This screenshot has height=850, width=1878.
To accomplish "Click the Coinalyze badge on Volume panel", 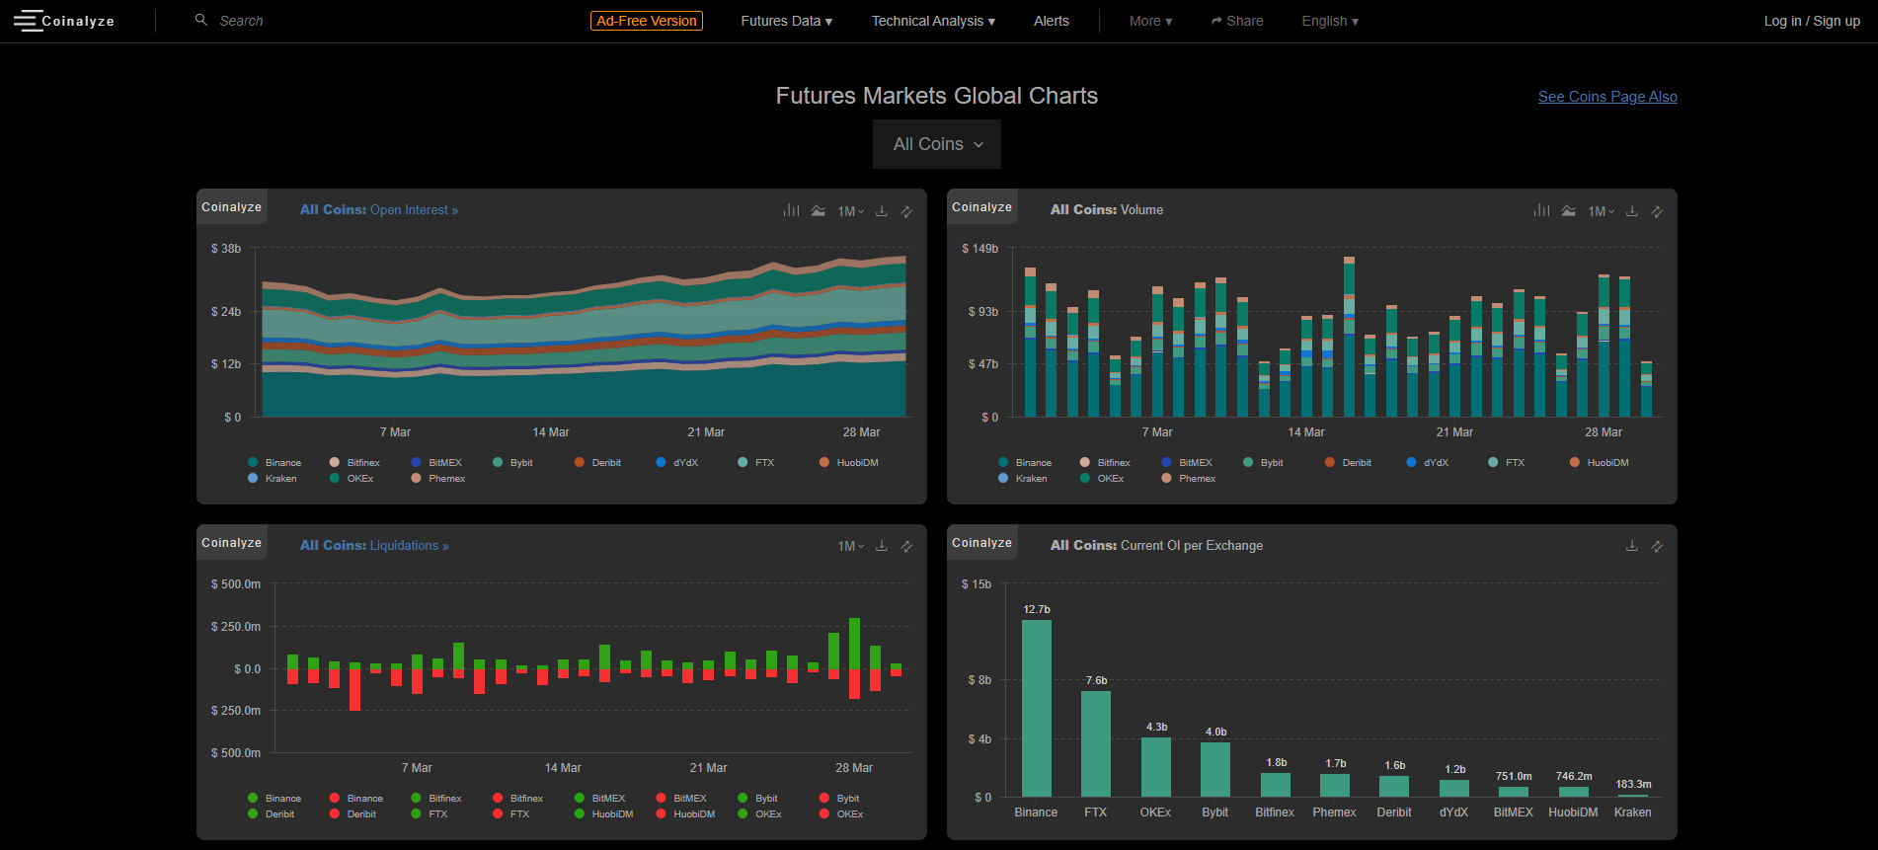I will click(x=982, y=207).
